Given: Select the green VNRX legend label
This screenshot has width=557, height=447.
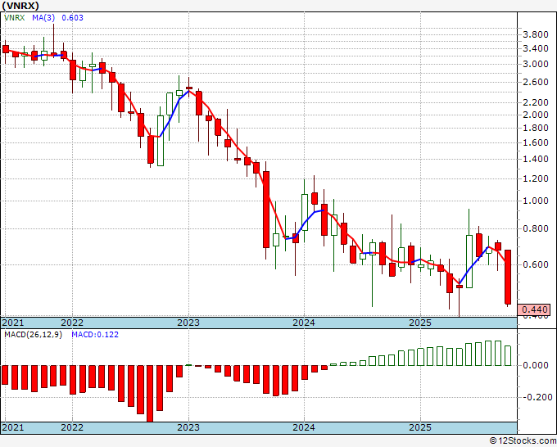Looking at the screenshot, I should pos(15,17).
